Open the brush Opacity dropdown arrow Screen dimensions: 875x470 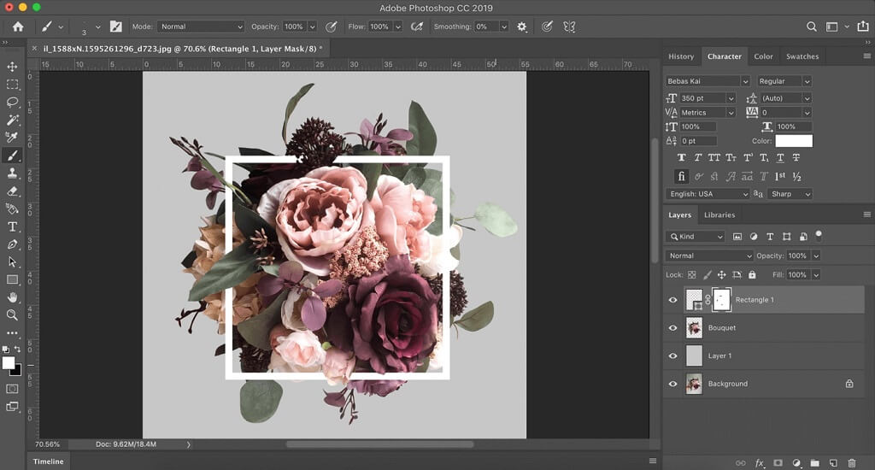(x=312, y=26)
